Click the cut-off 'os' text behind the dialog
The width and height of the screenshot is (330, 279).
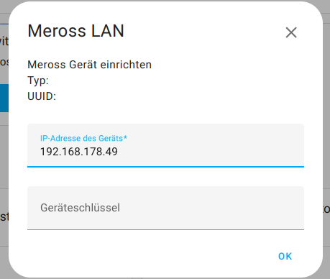(4, 62)
